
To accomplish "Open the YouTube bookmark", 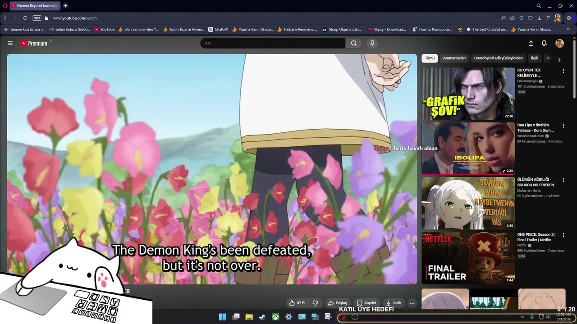I will tap(104, 29).
